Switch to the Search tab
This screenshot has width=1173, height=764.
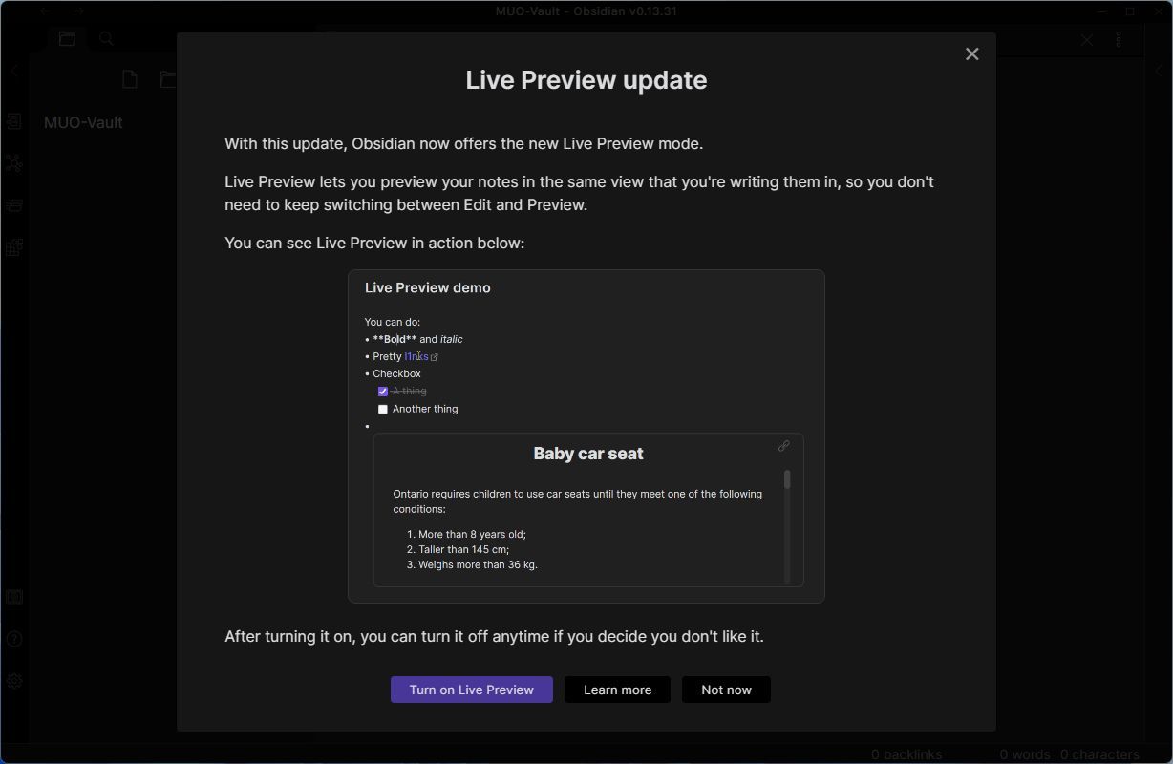[105, 38]
